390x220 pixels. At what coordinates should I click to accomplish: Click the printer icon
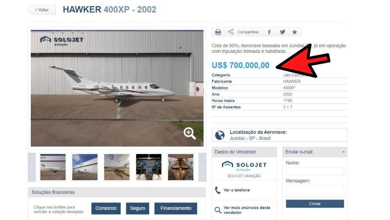[218, 32]
